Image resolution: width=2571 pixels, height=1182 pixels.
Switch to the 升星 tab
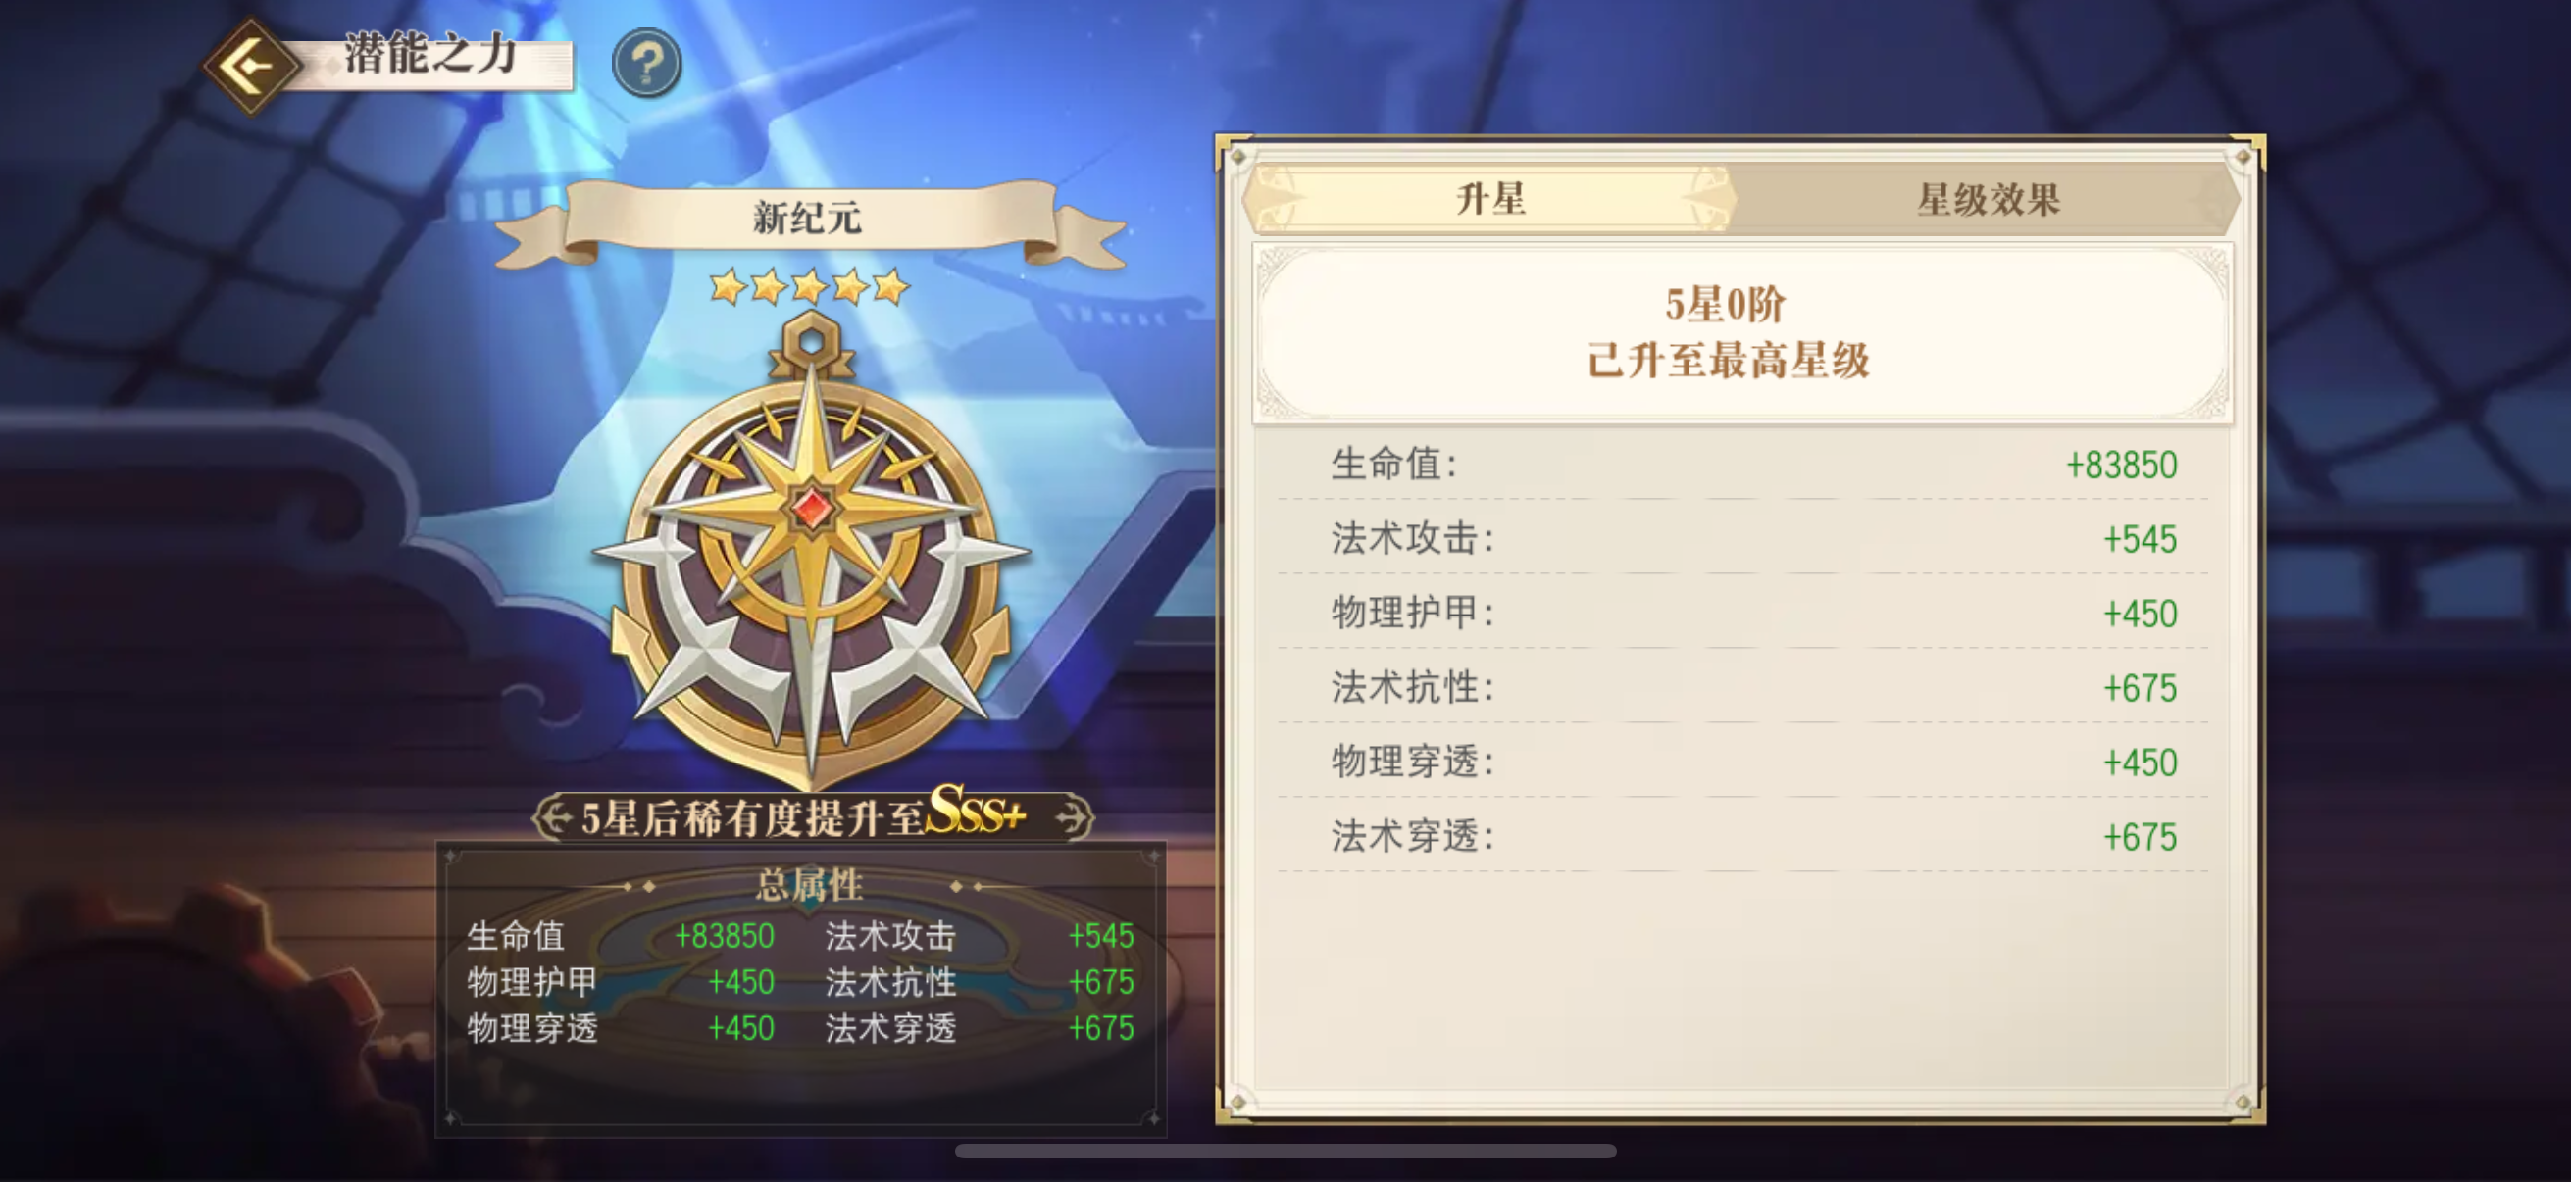pos(1490,199)
